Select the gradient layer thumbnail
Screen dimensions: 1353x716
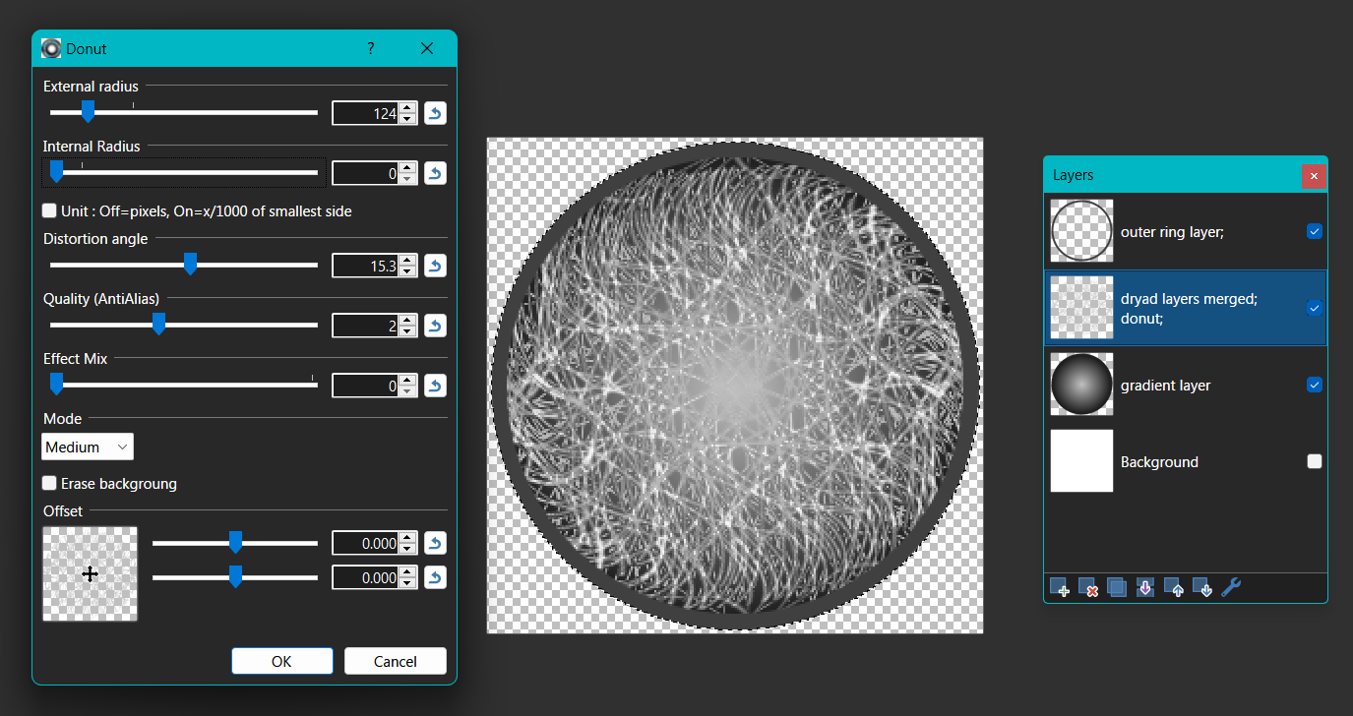pos(1081,385)
